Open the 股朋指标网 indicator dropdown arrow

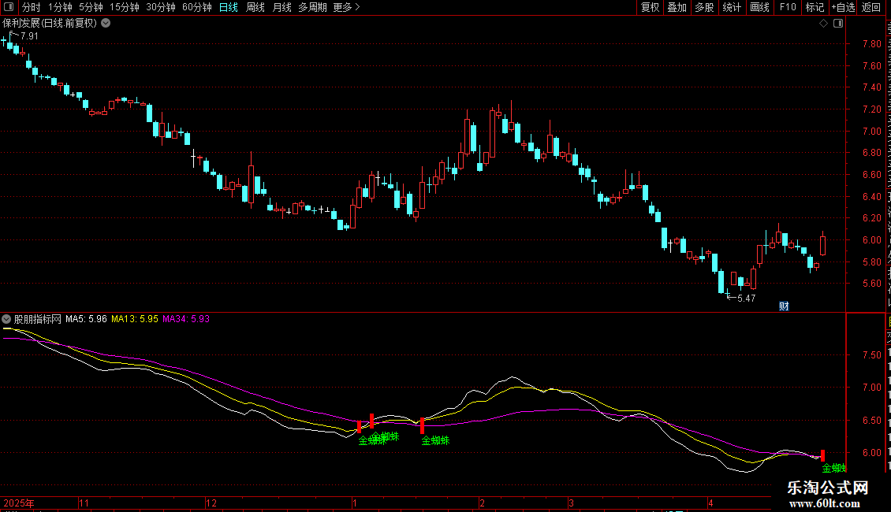(6, 319)
